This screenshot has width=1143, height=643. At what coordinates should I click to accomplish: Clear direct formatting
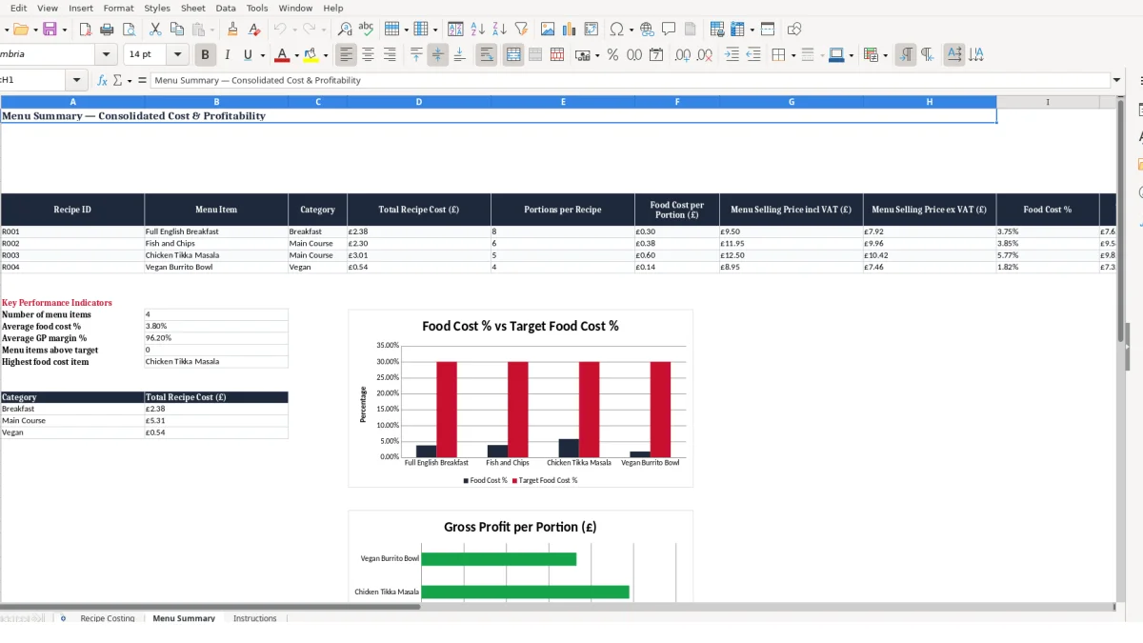click(254, 30)
